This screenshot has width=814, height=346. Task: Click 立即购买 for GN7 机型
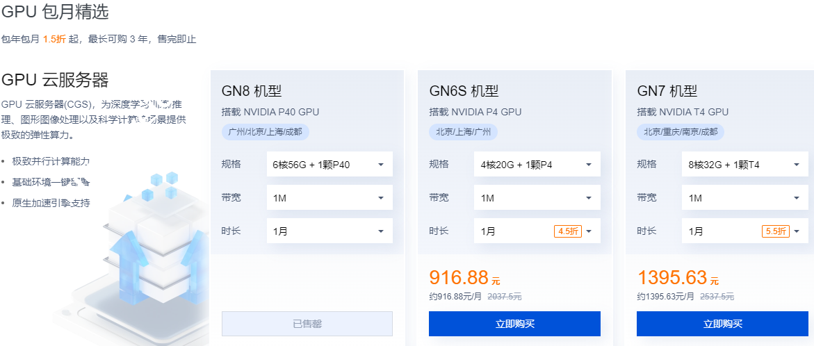point(722,324)
